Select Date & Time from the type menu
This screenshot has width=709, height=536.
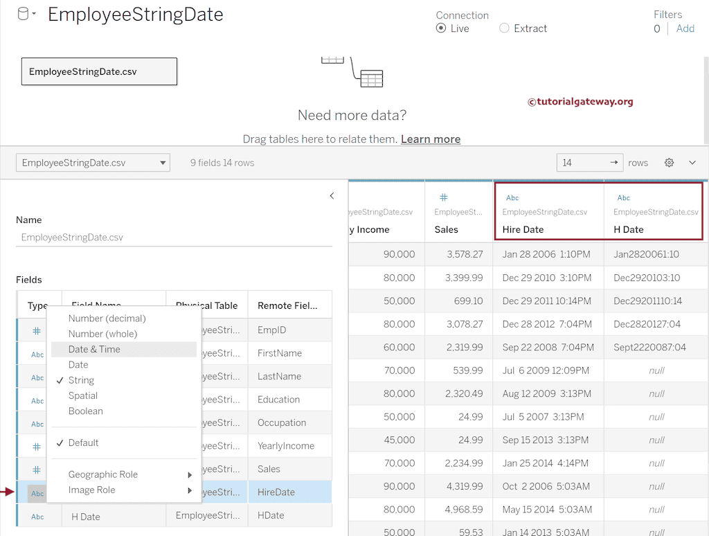point(94,349)
